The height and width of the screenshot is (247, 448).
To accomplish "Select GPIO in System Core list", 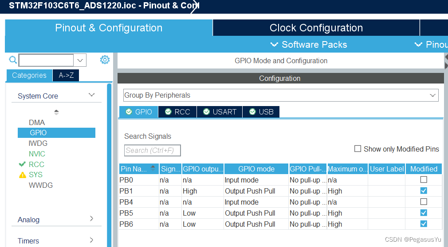I will 57,133.
